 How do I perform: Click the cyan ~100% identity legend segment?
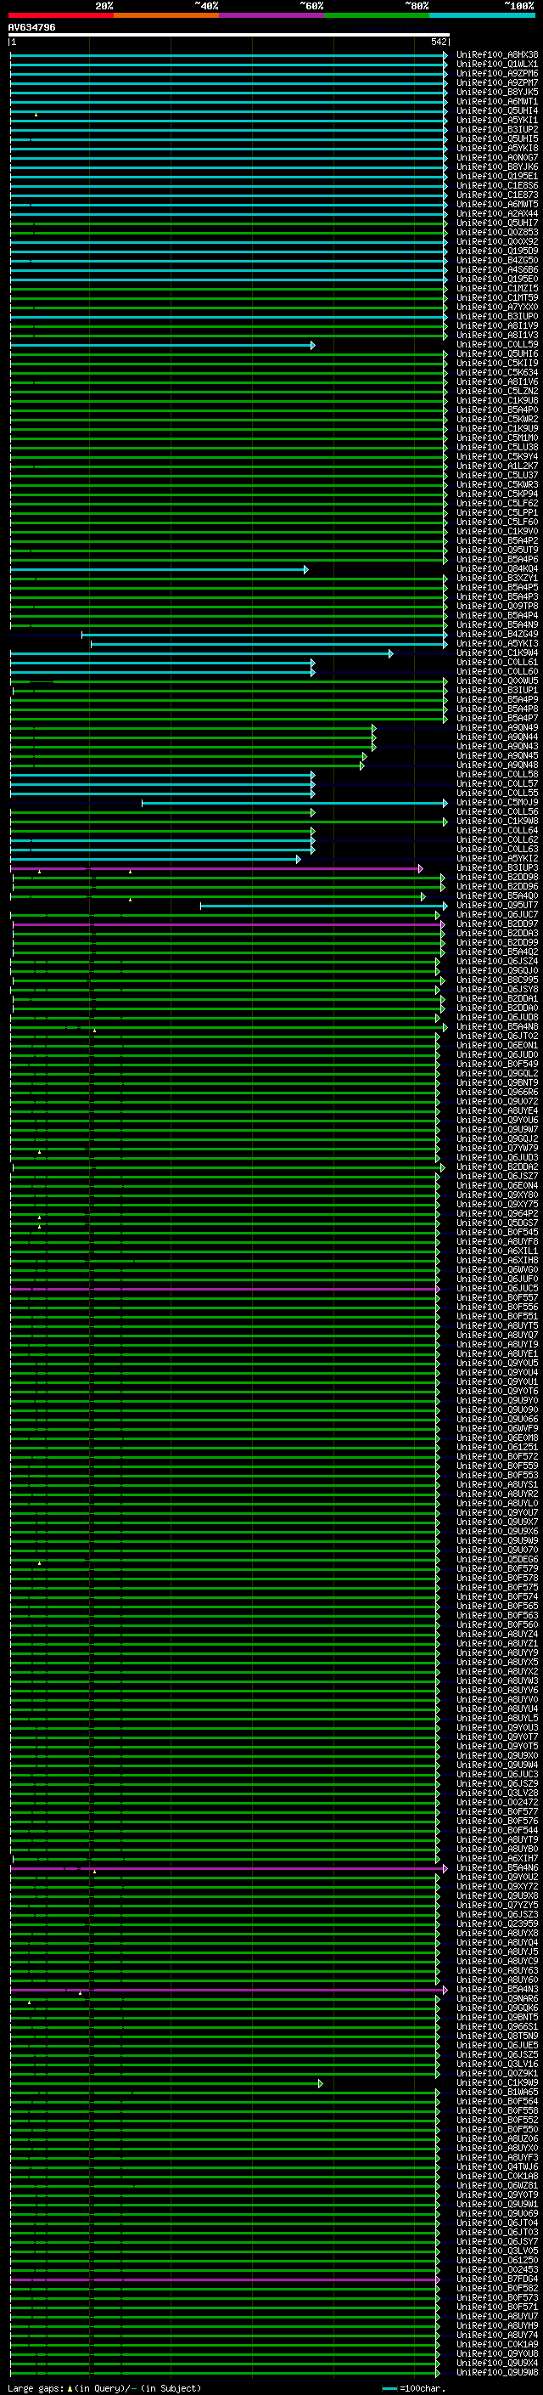[482, 15]
